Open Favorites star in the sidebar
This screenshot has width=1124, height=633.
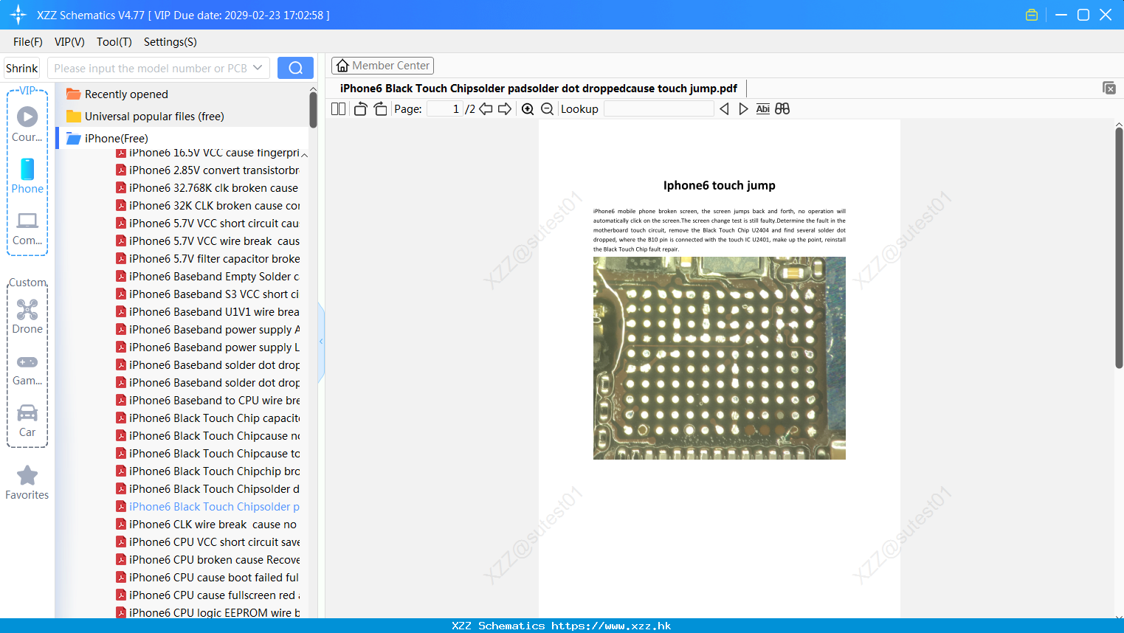[x=27, y=482]
